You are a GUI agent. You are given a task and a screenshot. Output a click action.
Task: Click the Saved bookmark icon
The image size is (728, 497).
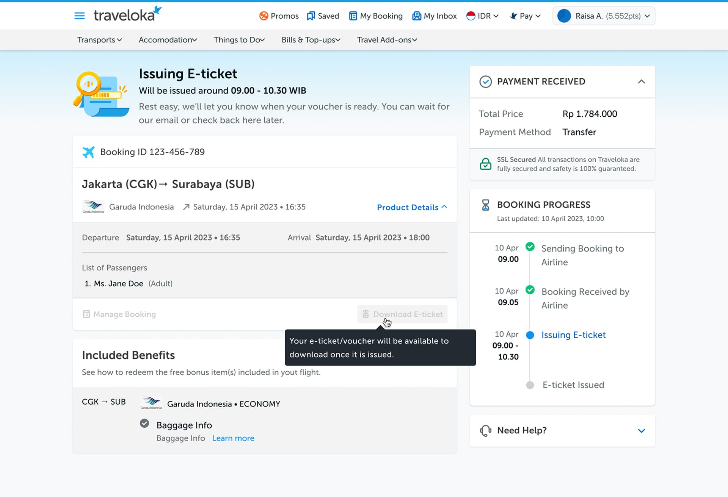pyautogui.click(x=311, y=16)
